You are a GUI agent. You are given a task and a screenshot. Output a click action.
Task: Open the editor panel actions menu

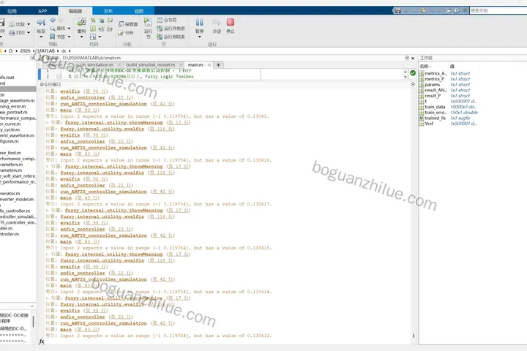point(407,58)
